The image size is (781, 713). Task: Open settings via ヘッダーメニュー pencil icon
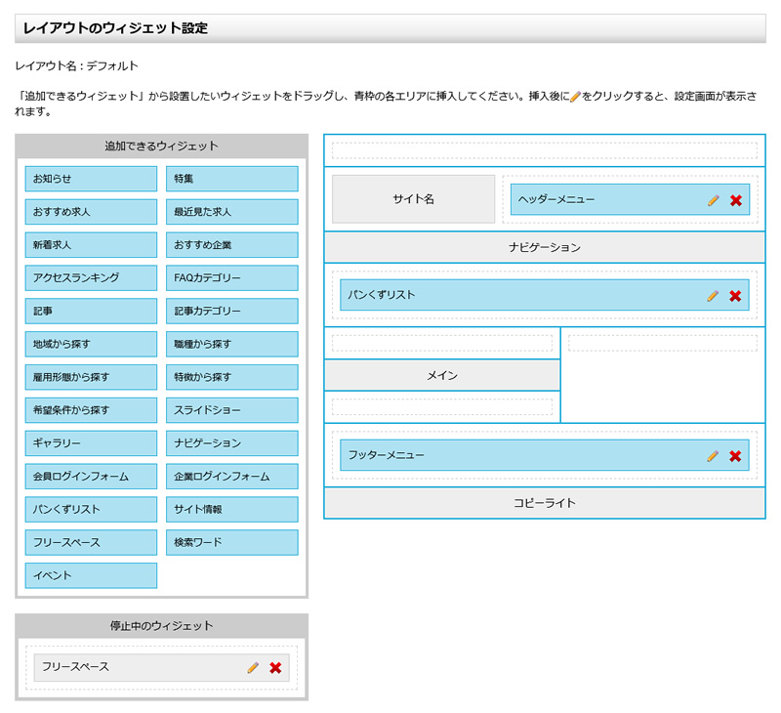click(713, 198)
